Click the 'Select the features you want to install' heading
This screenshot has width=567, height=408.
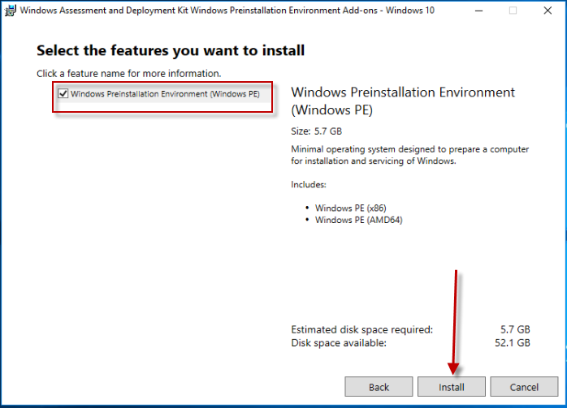pyautogui.click(x=171, y=50)
